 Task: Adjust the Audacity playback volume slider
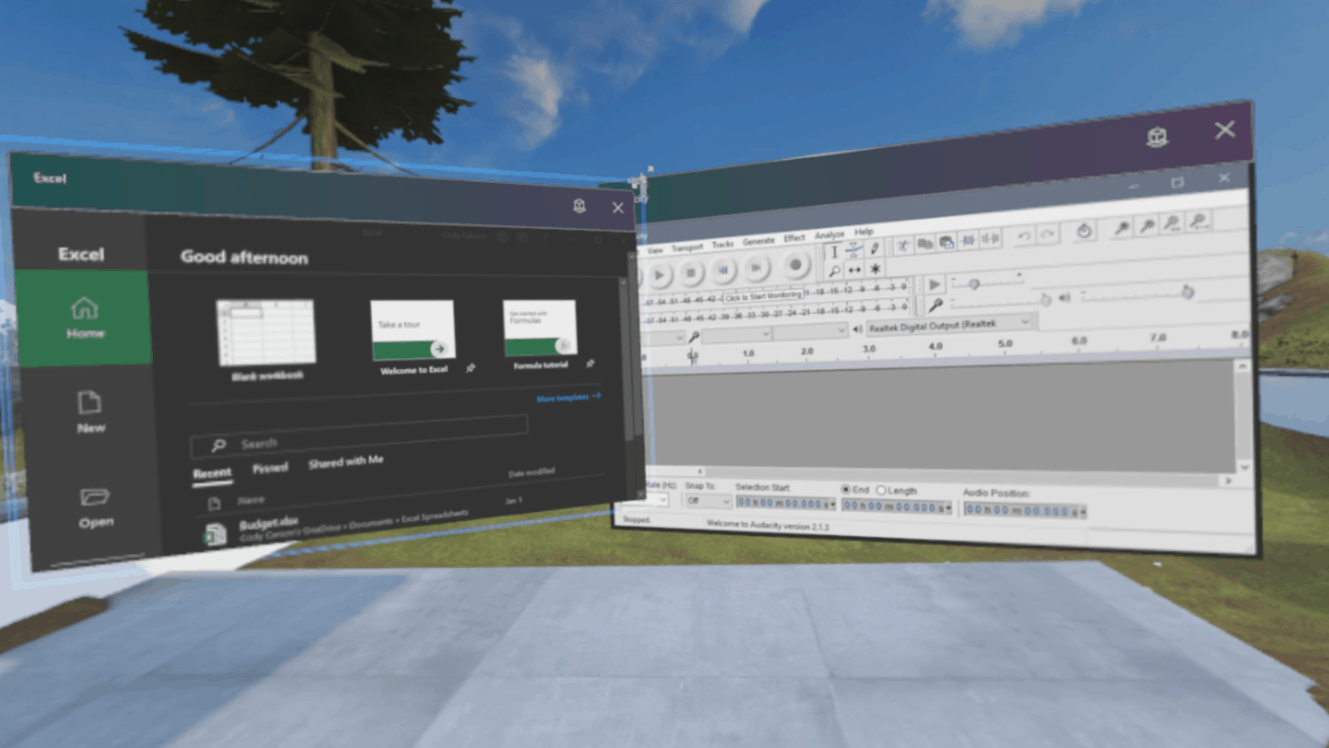[x=1186, y=292]
